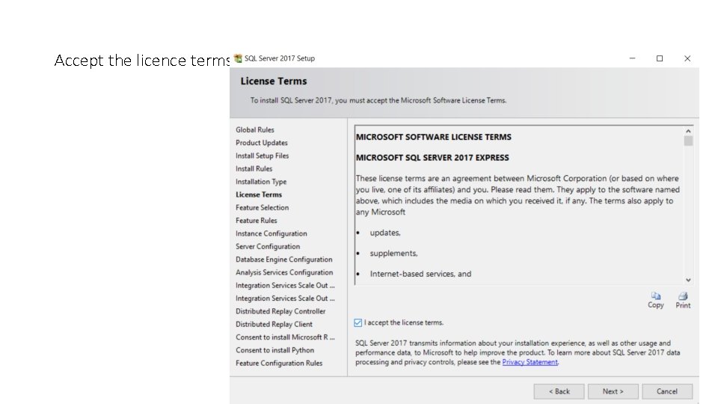Close the SQL Server 2017 Setup window
718x404 pixels.
pyautogui.click(x=687, y=58)
